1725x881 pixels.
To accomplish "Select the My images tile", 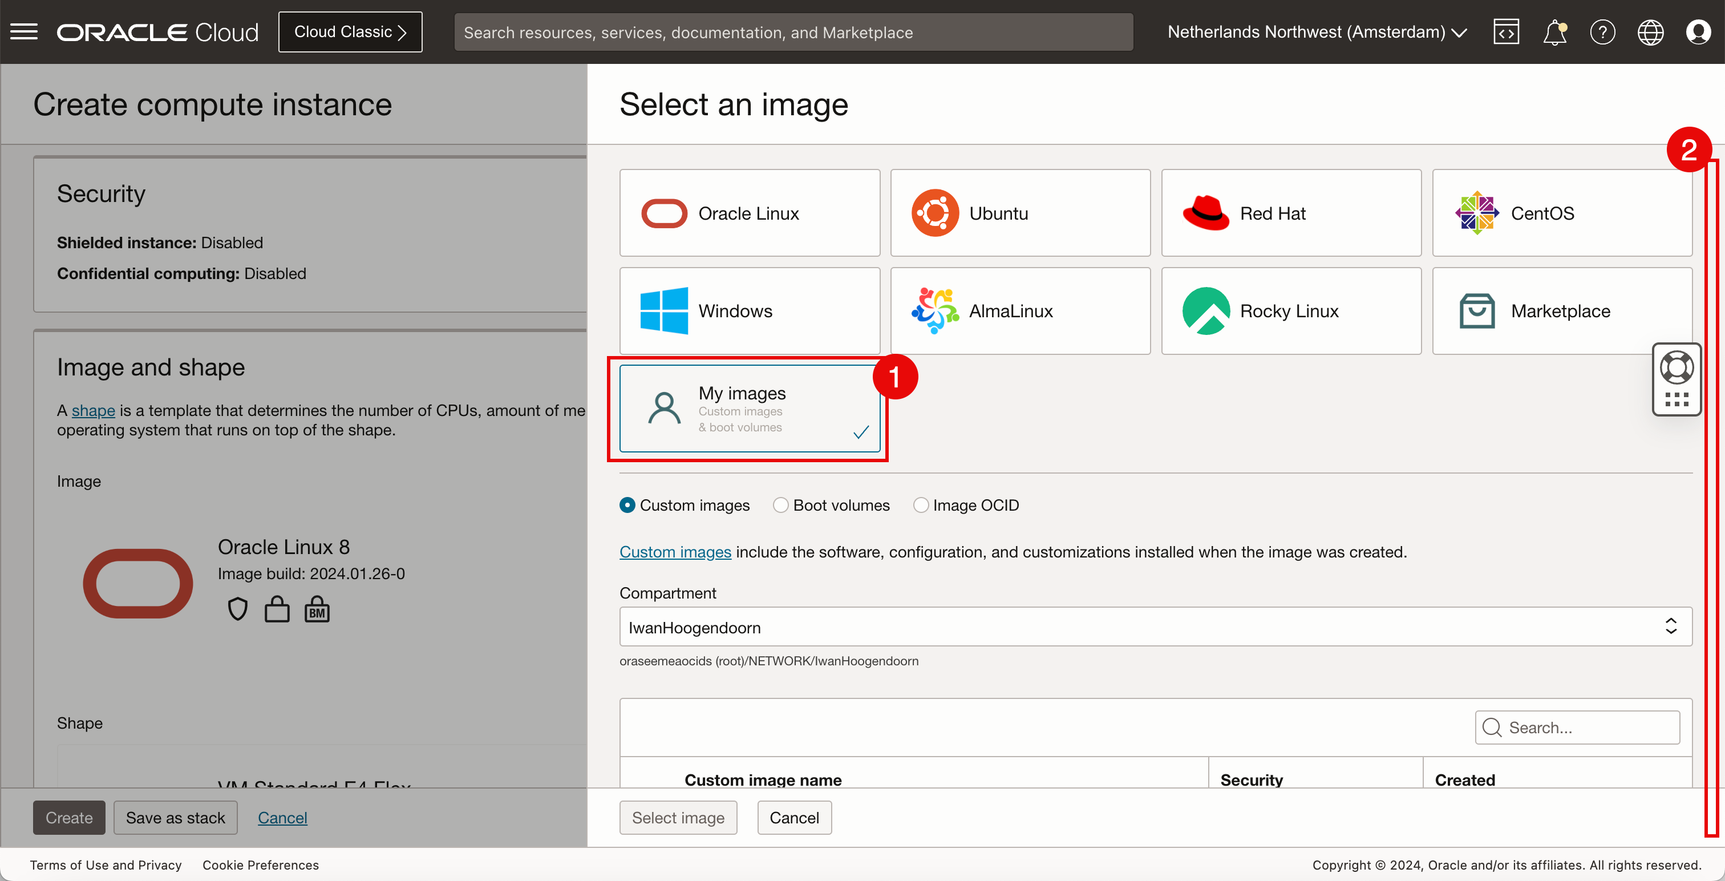I will coord(750,408).
